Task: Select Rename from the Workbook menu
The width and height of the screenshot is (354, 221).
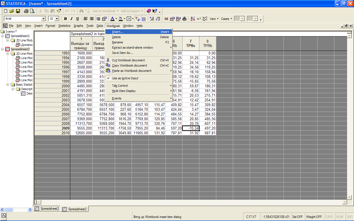Action: click(118, 42)
